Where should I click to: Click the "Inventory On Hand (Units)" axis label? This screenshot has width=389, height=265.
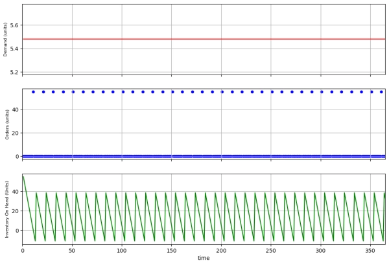[7, 208]
